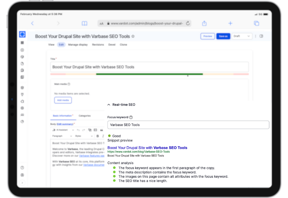288x198 pixels.
Task: Open the Paragraph format dropdown
Action: click(x=62, y=136)
